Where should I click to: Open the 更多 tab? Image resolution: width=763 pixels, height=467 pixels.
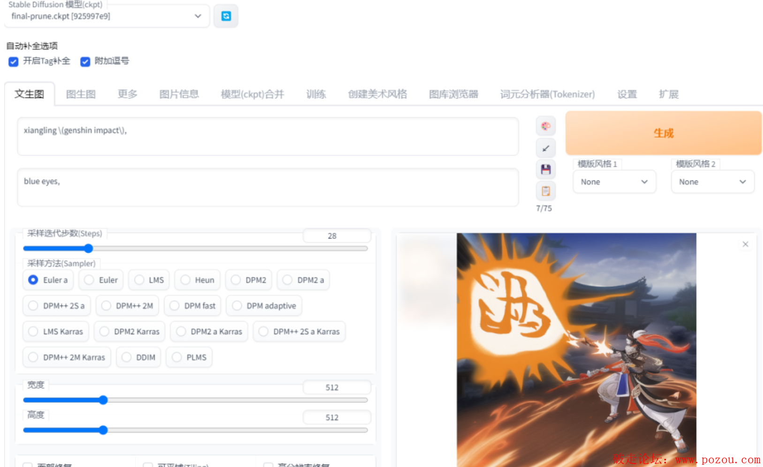click(x=128, y=94)
